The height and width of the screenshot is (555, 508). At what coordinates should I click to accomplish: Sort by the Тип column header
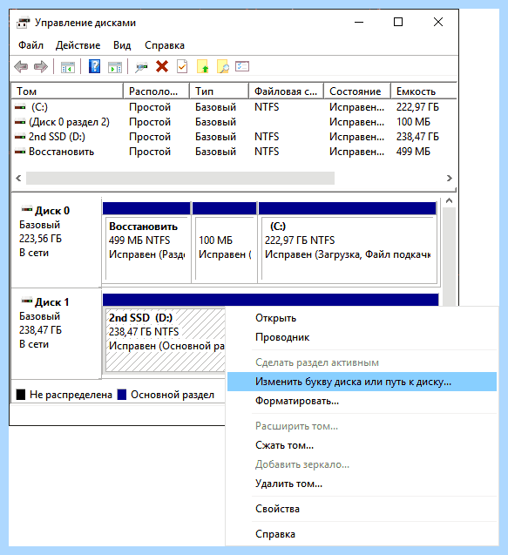(219, 91)
